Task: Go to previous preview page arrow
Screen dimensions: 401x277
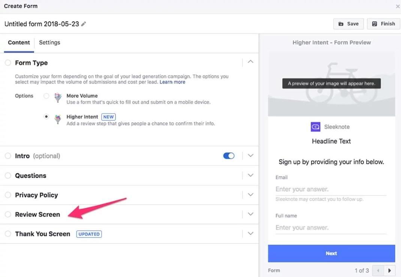Action: [378, 270]
